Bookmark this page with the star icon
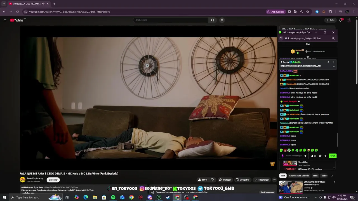This screenshot has width=358, height=201. pyautogui.click(x=308, y=12)
